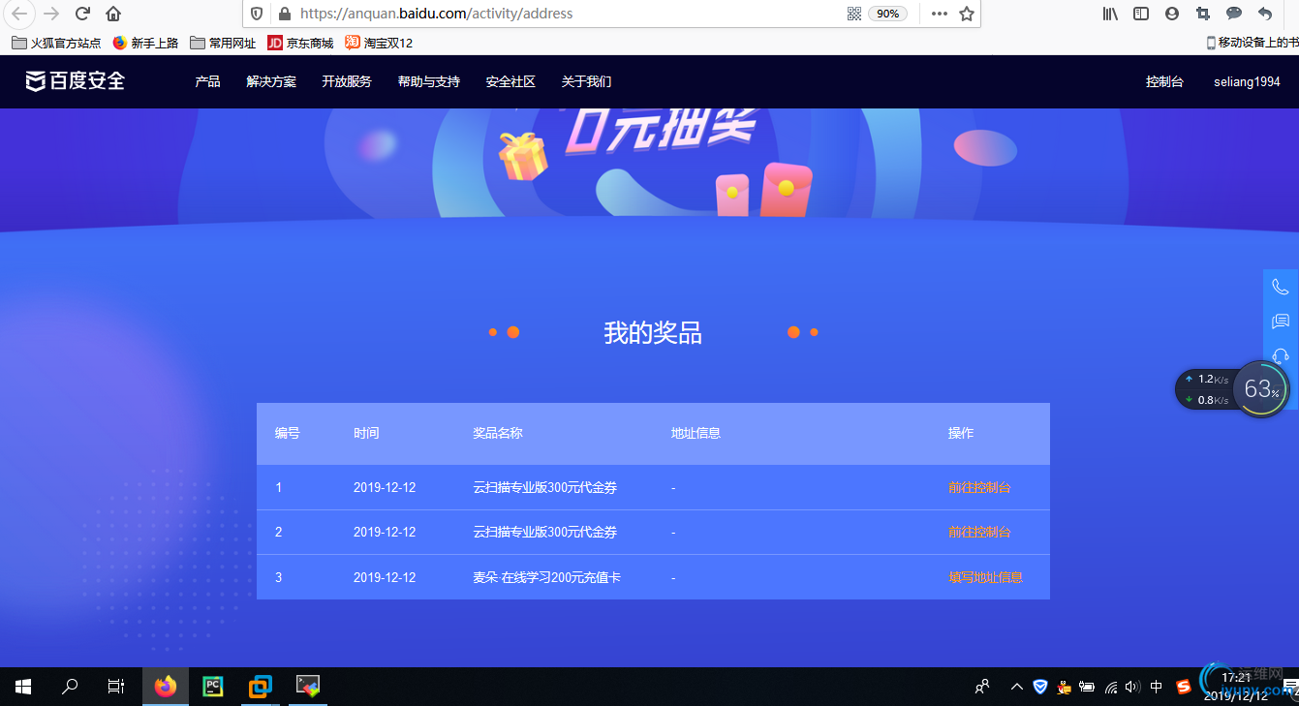Click the undo arrow icon in browser toolbar
This screenshot has height=706, width=1299.
[x=1265, y=14]
